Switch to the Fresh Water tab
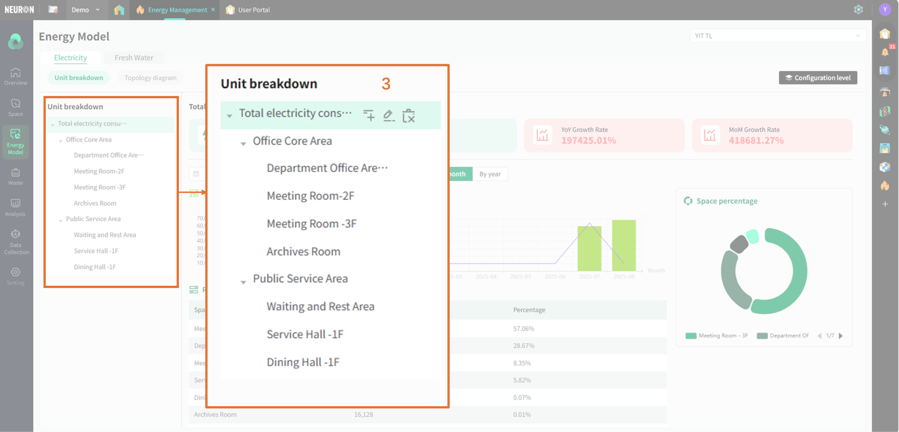899x432 pixels. [x=134, y=58]
